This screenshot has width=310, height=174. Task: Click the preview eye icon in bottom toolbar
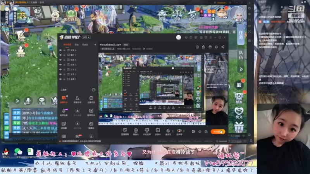click(200, 131)
